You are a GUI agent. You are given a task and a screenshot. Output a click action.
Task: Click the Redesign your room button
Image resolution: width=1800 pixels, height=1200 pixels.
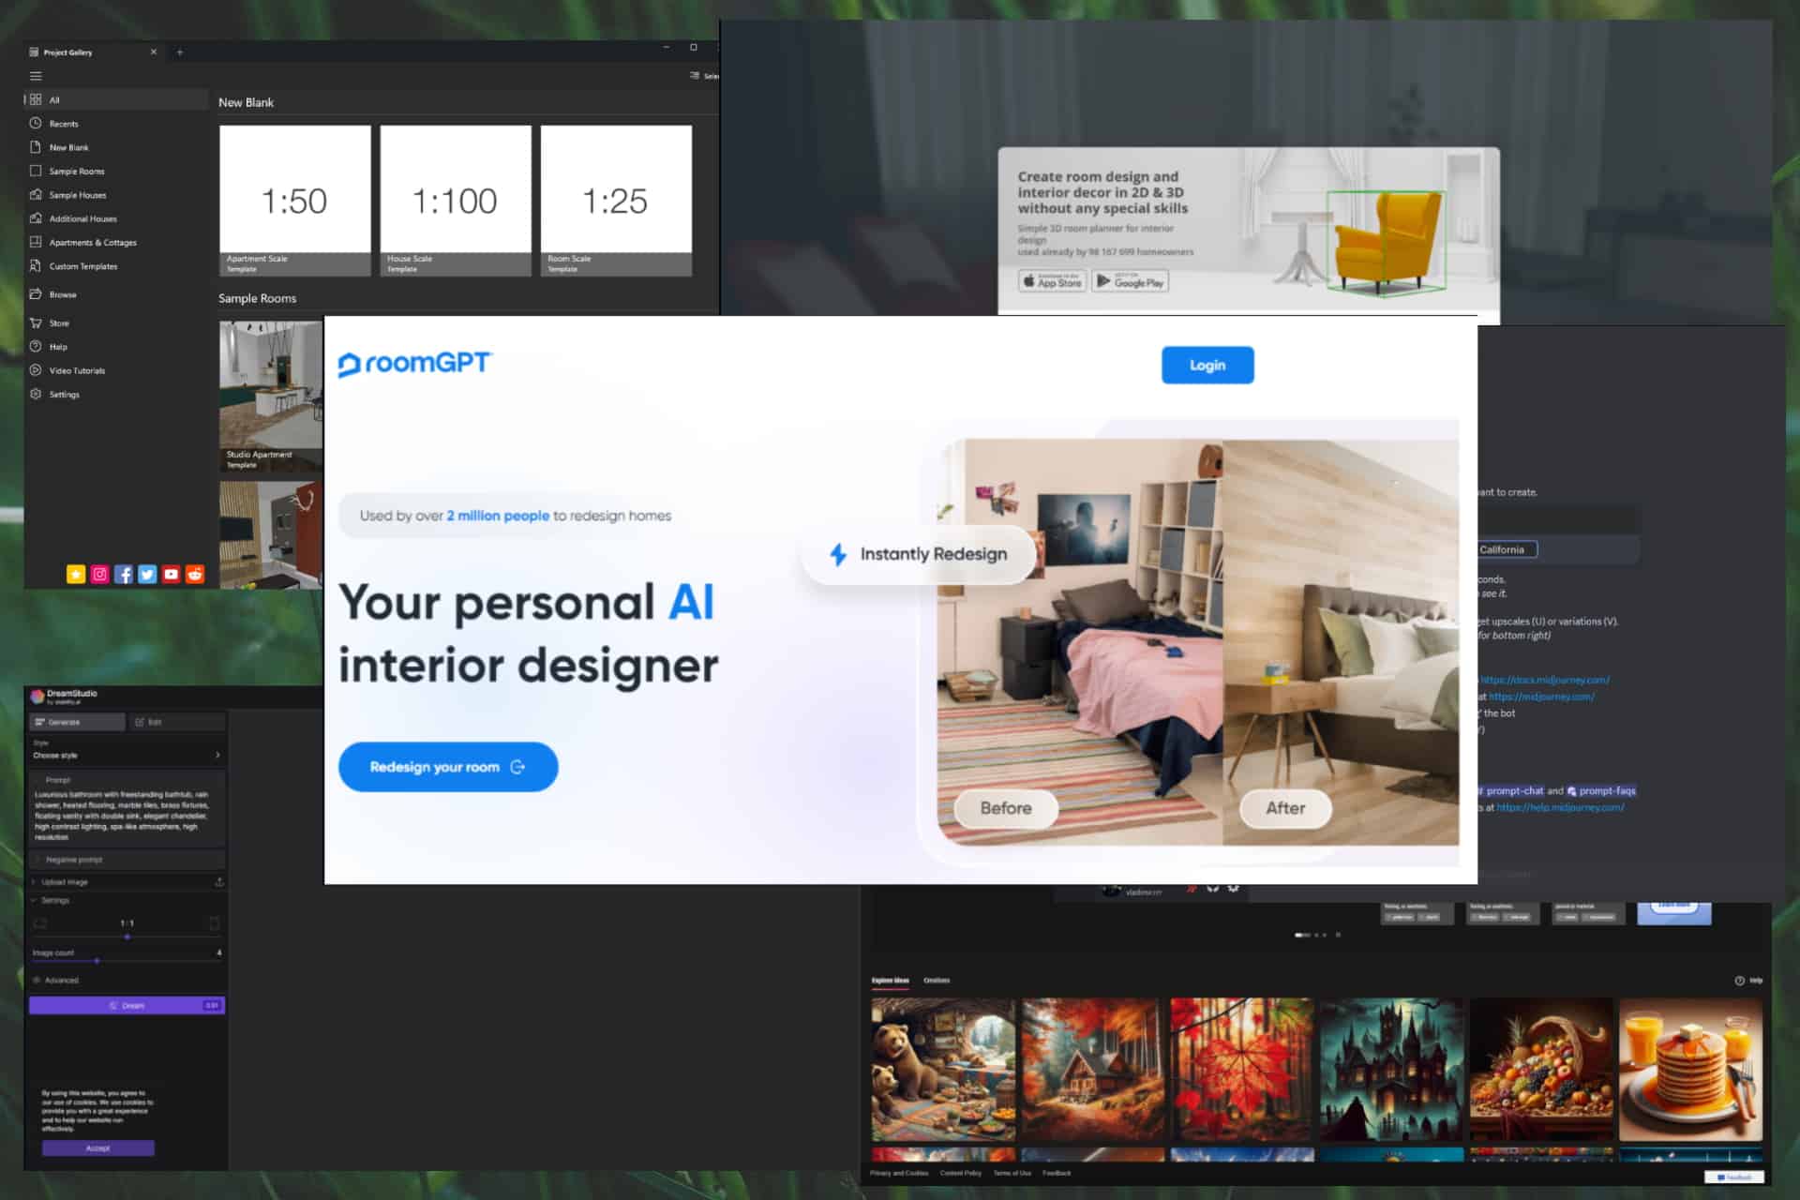[449, 766]
